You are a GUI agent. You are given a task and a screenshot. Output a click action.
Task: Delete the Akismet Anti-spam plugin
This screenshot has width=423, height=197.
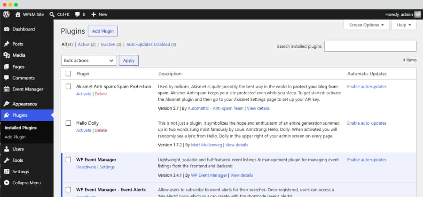101,94
